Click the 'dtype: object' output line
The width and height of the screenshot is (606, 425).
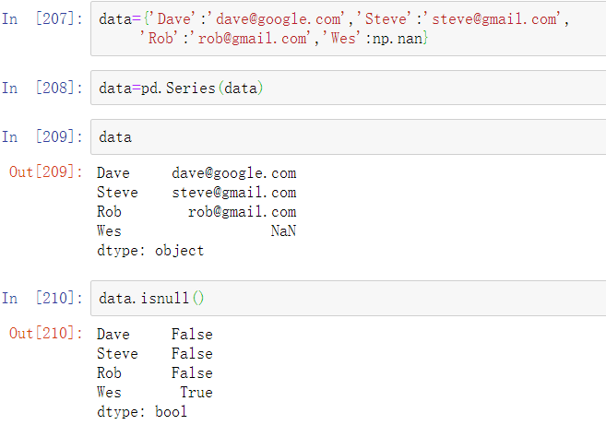click(x=150, y=251)
